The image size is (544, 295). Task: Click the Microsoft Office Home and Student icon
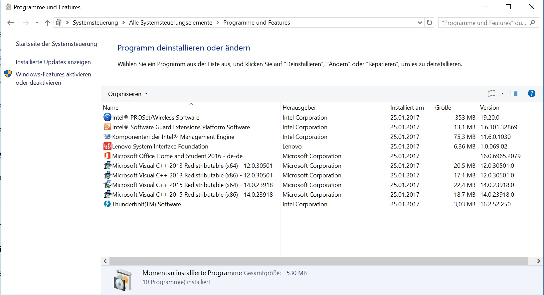tap(107, 156)
